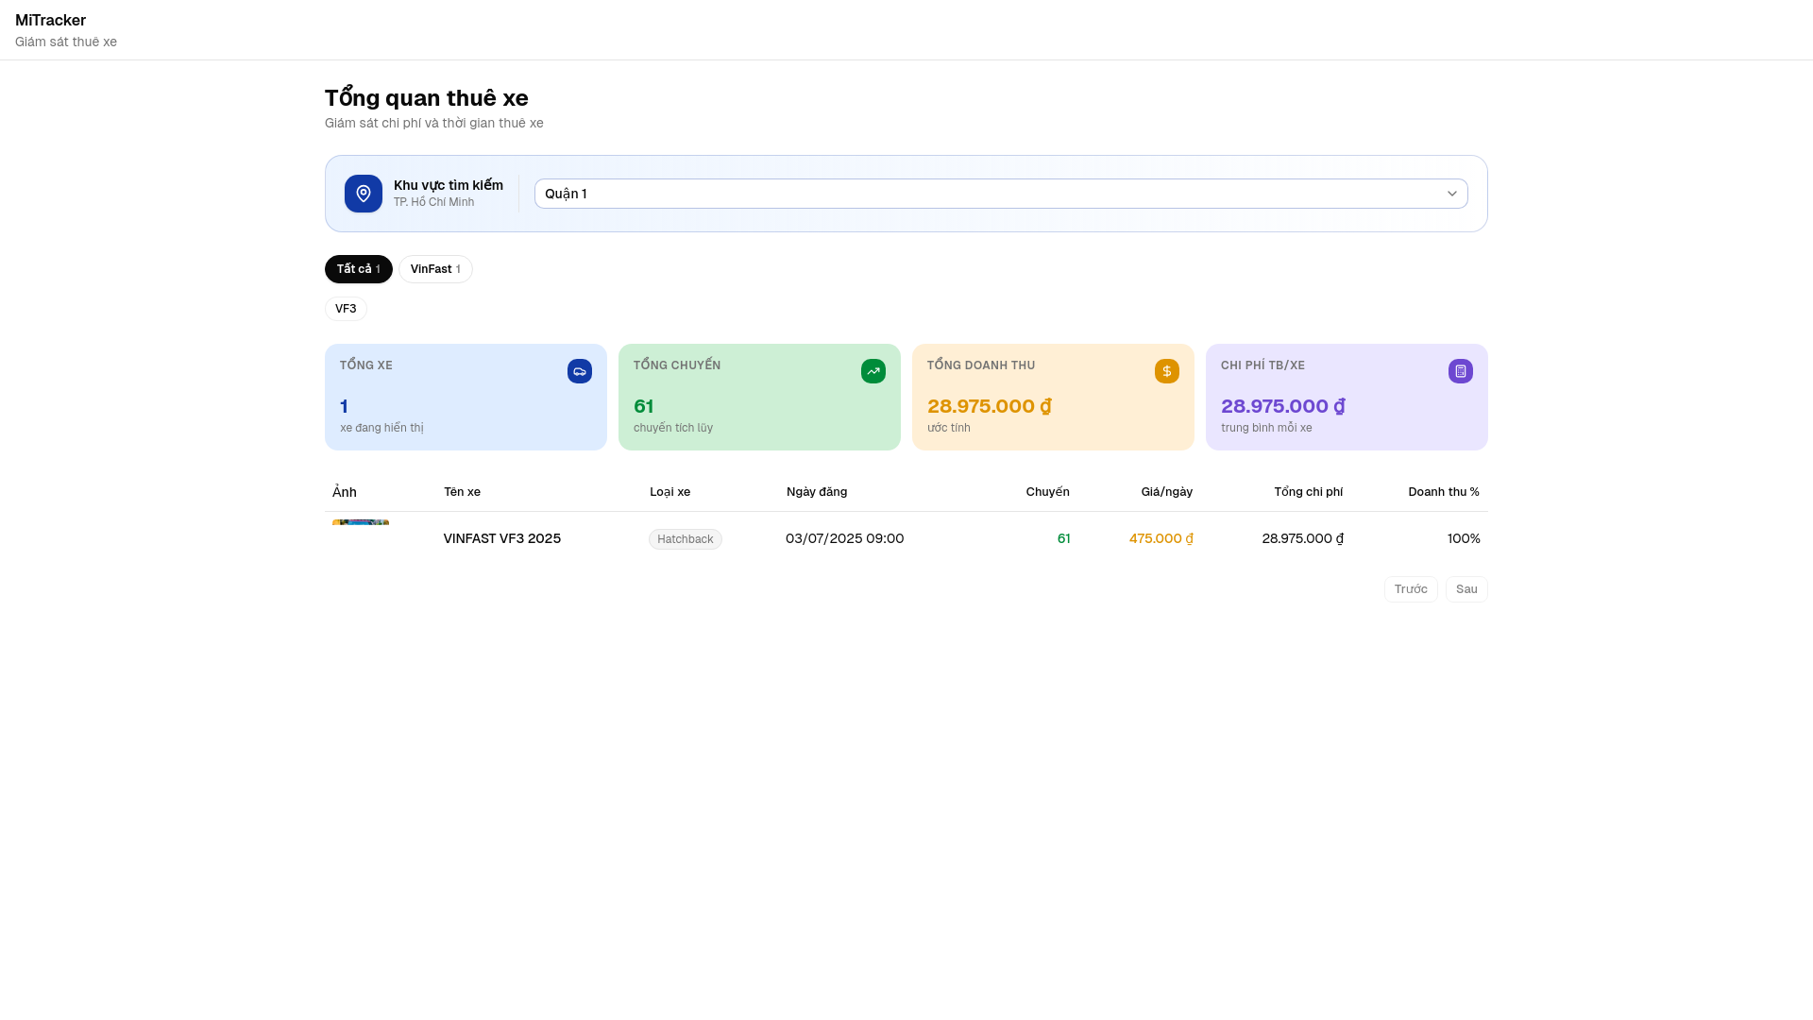Click the trips count 61 in table row
1813x1020 pixels.
point(1064,538)
